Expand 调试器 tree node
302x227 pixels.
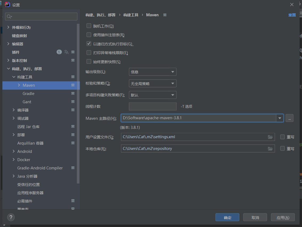(x=14, y=118)
